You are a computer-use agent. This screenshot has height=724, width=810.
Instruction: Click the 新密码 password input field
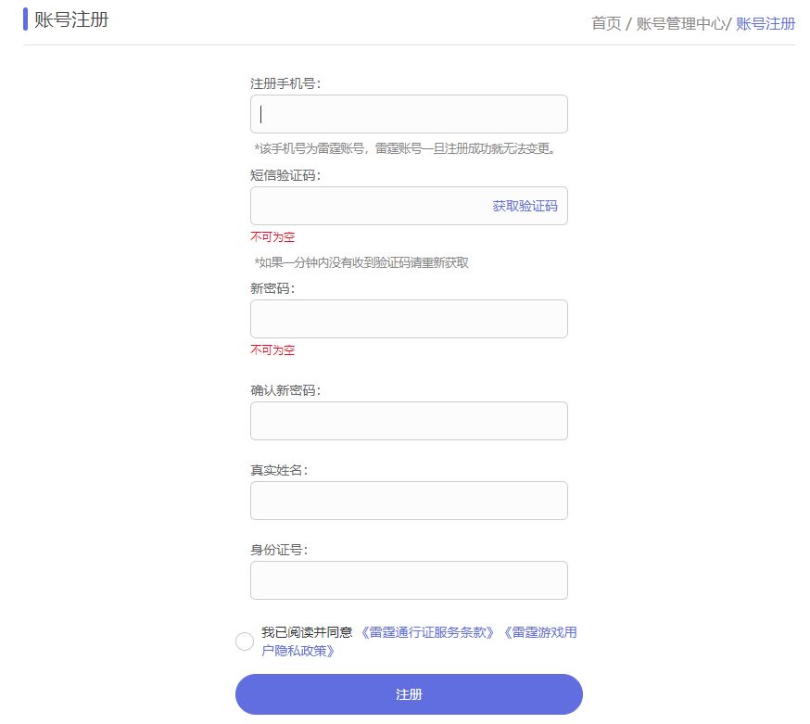408,318
